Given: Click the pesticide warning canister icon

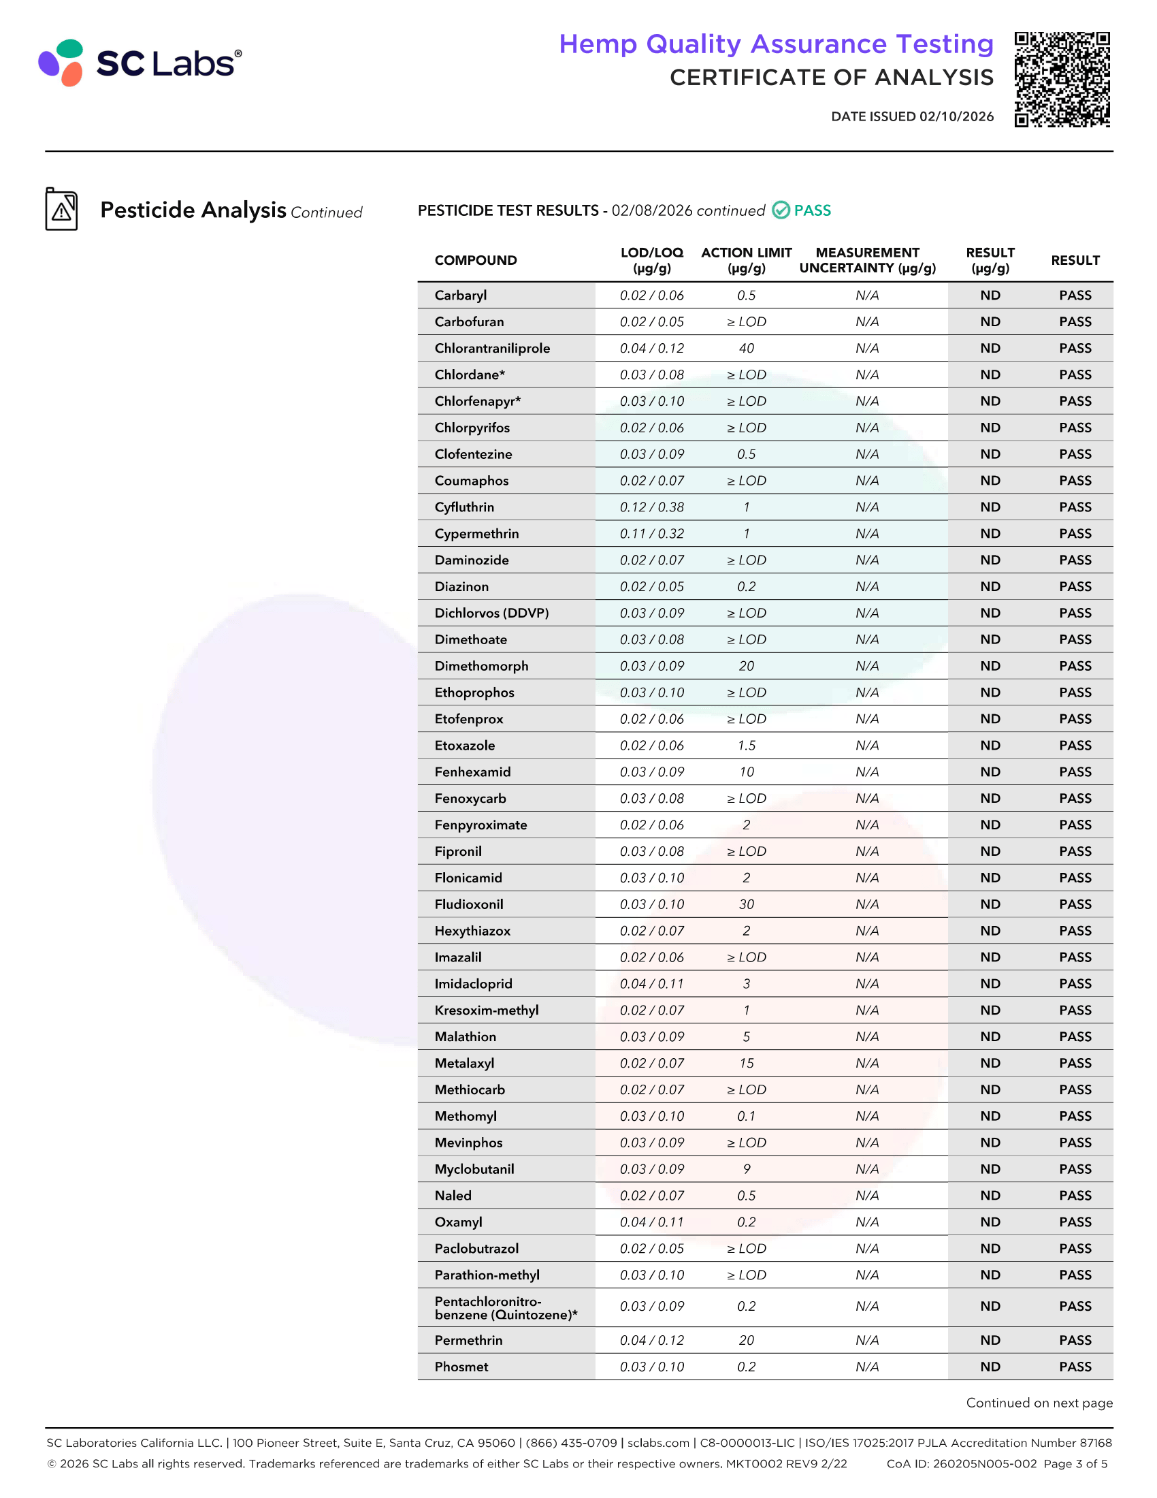Looking at the screenshot, I should (x=62, y=209).
